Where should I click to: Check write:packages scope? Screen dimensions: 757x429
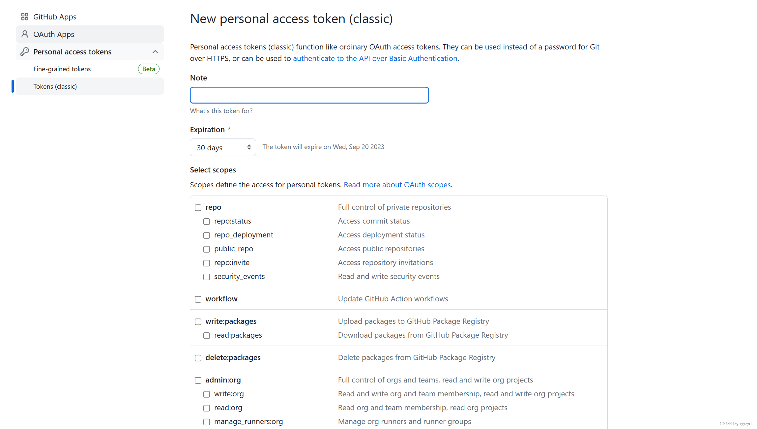point(198,322)
